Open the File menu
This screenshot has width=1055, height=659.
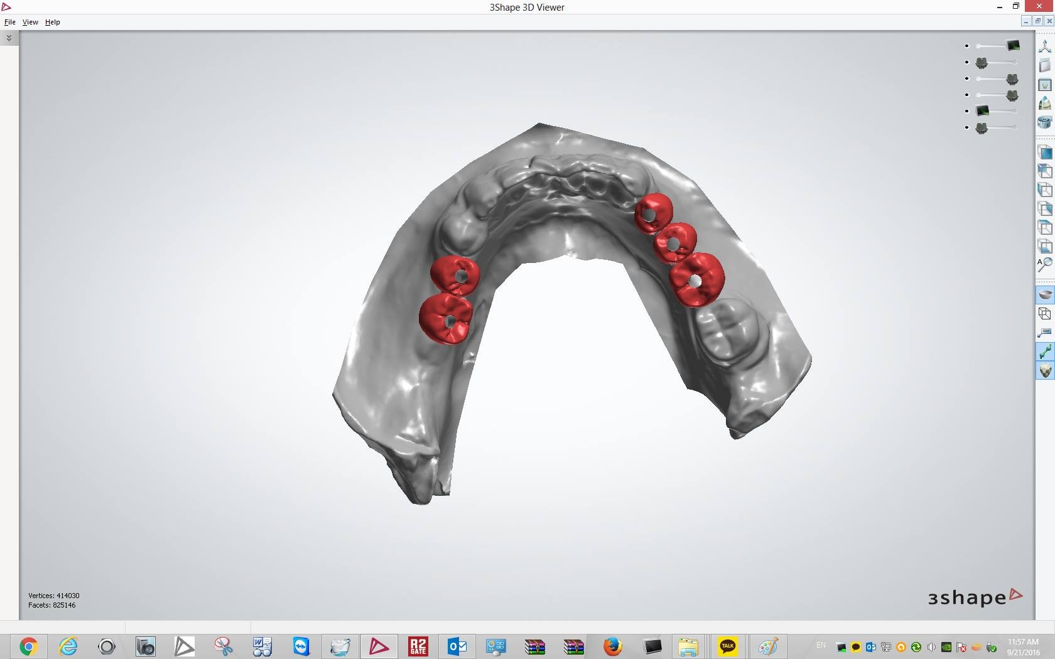[9, 22]
